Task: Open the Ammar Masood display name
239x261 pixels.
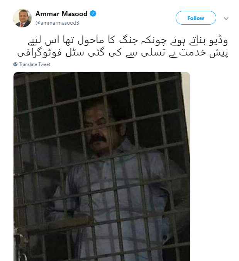Action: point(61,14)
